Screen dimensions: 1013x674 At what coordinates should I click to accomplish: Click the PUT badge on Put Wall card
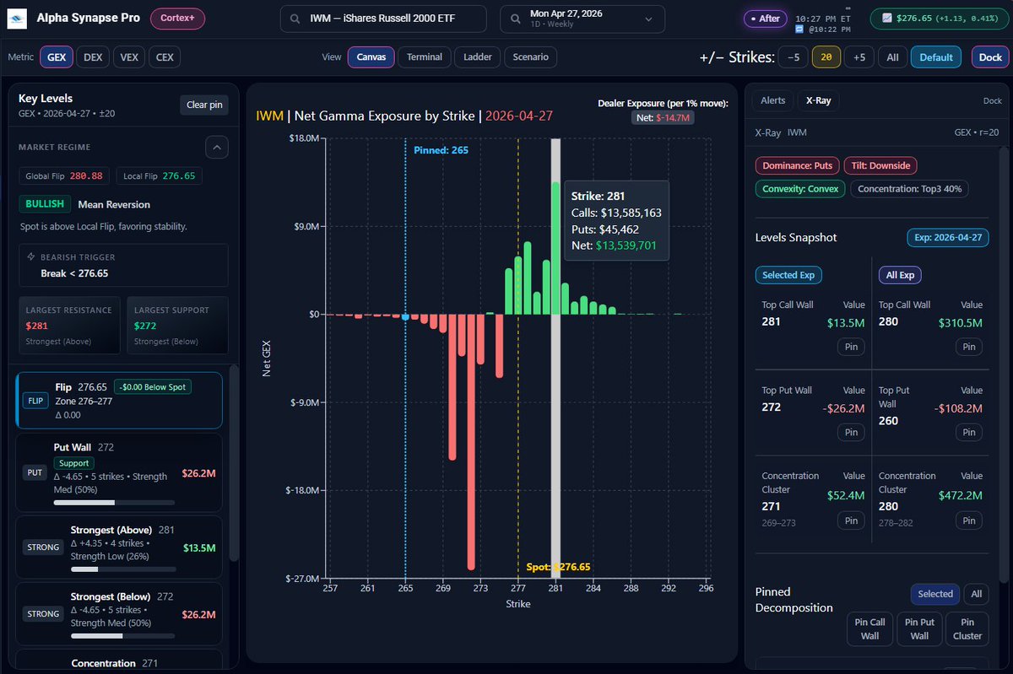click(x=35, y=473)
